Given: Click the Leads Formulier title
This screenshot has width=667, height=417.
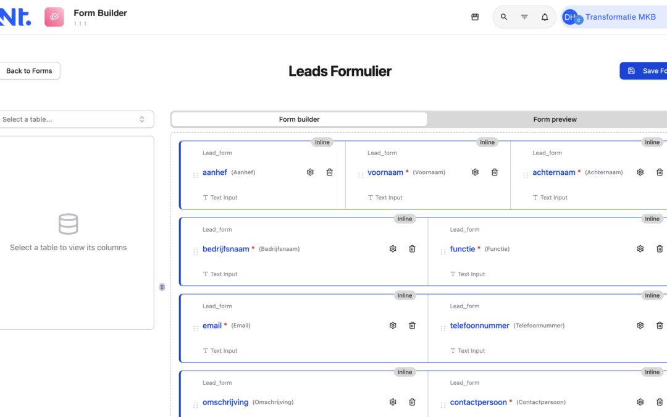Looking at the screenshot, I should (340, 71).
